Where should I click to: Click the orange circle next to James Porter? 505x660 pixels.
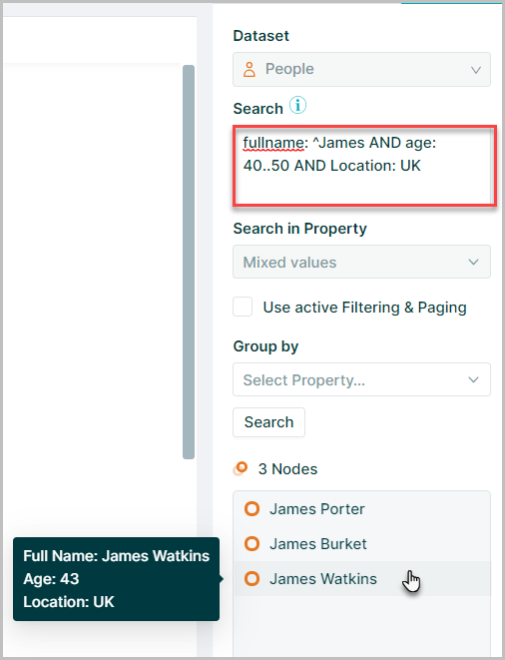point(252,509)
